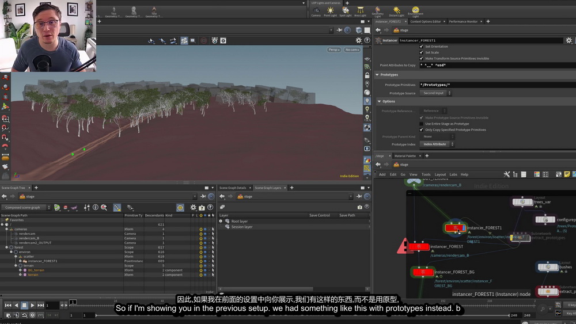576x324 pixels.
Task: Select the trees_var layout node
Action: (x=522, y=202)
